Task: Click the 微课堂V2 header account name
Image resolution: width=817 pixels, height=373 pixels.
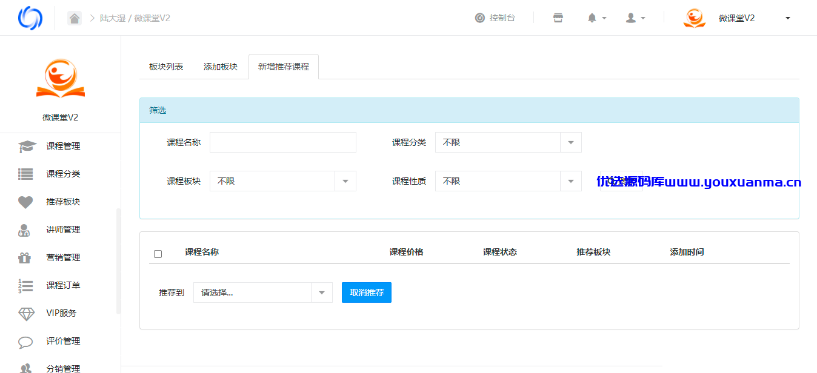Action: coord(736,18)
